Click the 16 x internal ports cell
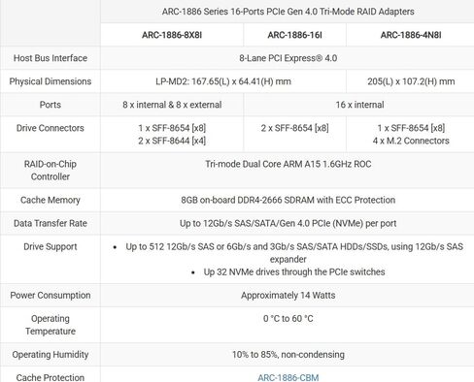 359,105
